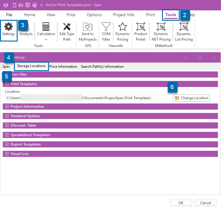Click the Print Templates location path field
The width and height of the screenshot is (221, 210).
click(89, 98)
